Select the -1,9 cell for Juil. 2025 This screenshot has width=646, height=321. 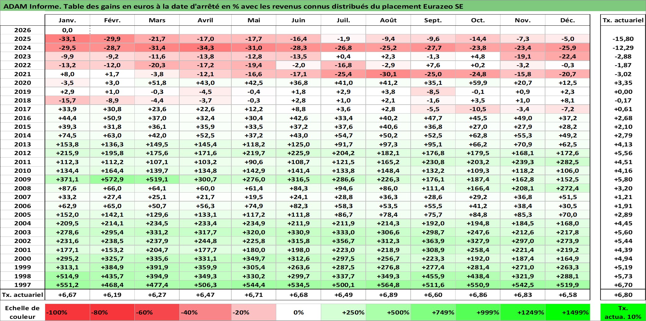(x=343, y=39)
